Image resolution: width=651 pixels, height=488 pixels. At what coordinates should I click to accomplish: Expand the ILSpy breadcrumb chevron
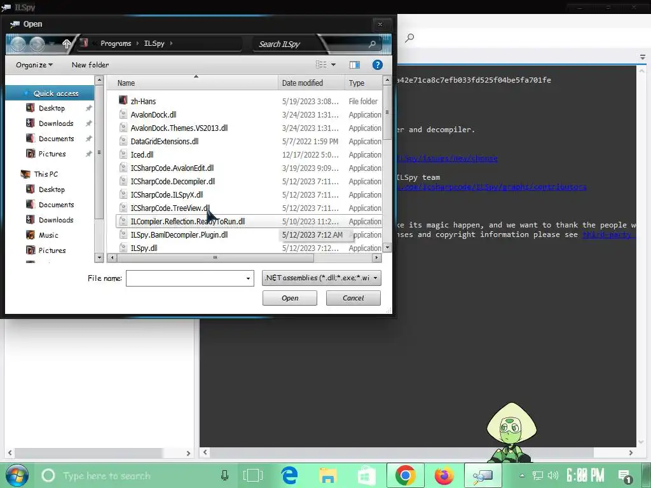pyautogui.click(x=171, y=43)
